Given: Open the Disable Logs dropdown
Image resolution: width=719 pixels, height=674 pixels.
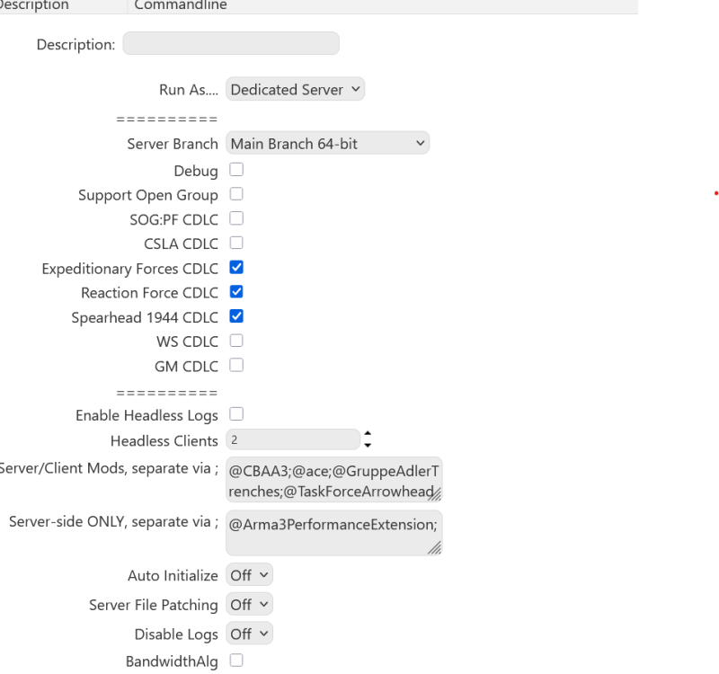Looking at the screenshot, I should pos(249,634).
